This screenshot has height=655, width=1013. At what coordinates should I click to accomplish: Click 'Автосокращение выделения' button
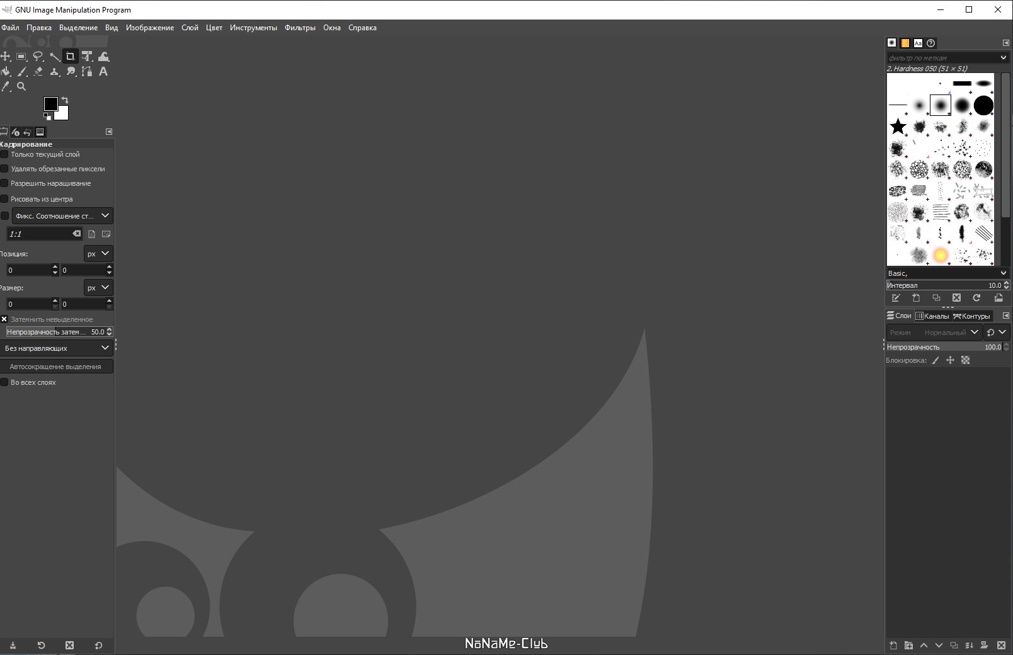(55, 367)
